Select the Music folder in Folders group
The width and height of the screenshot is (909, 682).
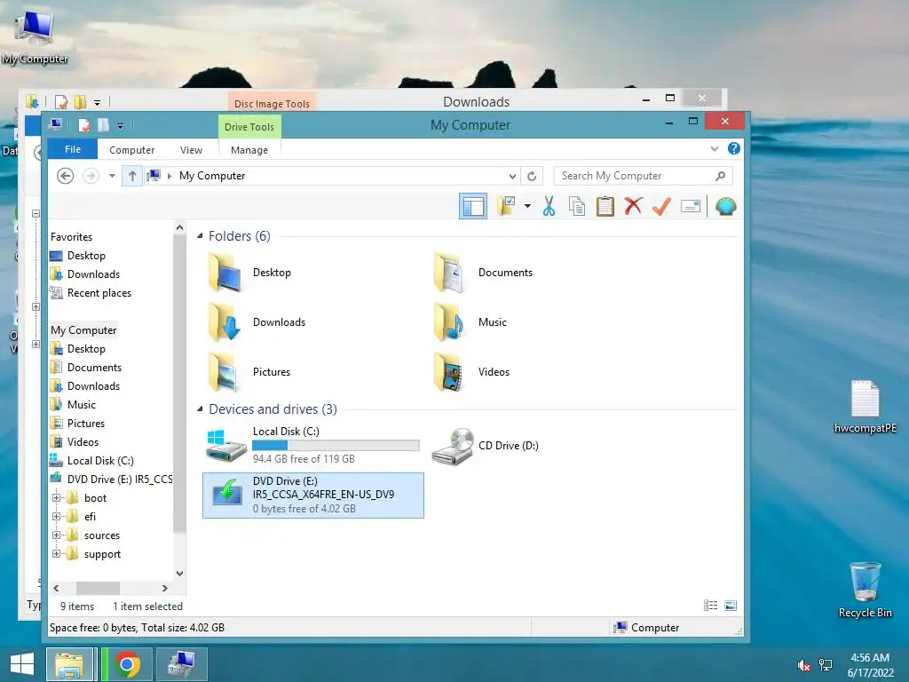click(x=470, y=322)
